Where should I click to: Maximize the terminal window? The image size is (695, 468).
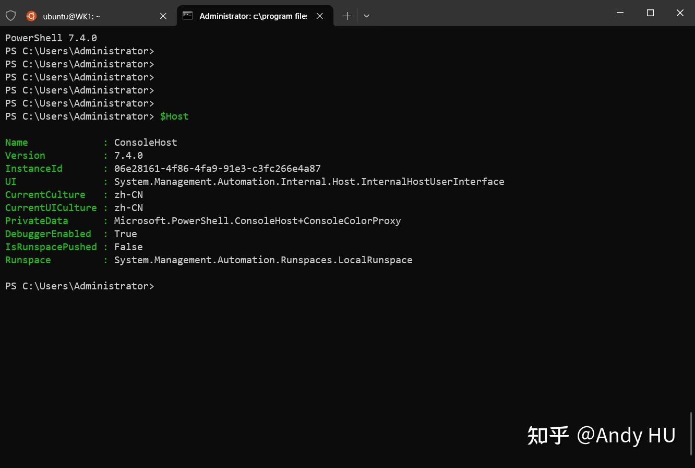tap(650, 13)
